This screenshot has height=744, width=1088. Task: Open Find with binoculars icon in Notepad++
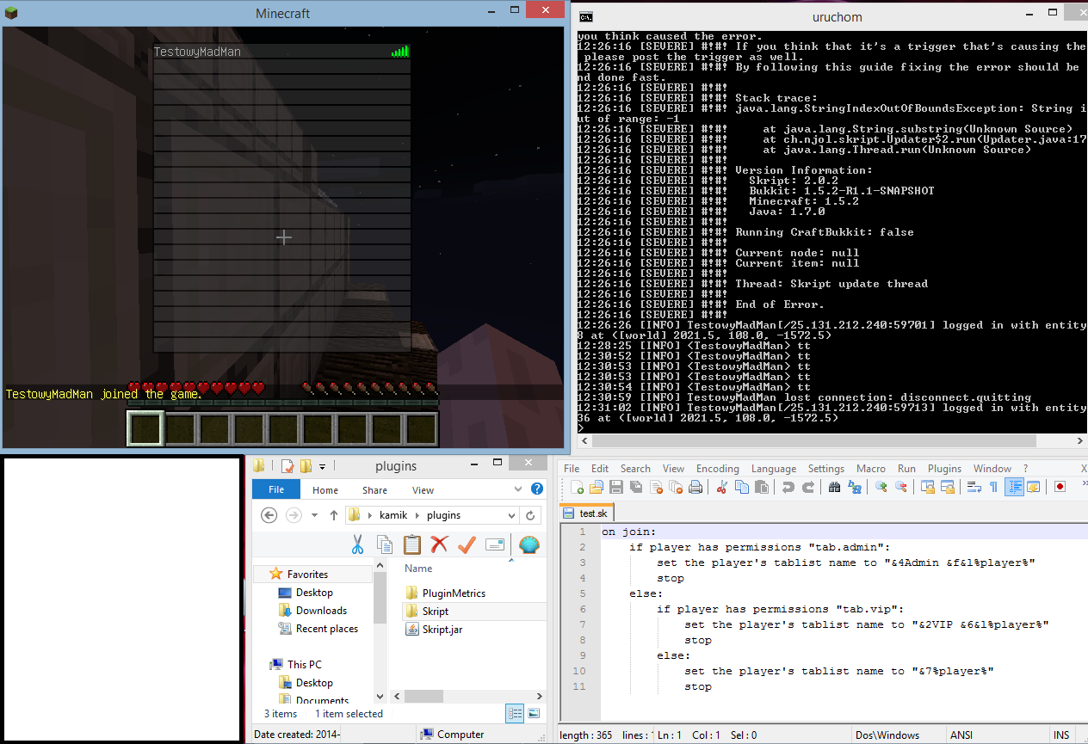(834, 487)
